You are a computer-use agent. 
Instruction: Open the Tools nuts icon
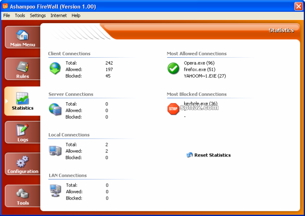22,193
